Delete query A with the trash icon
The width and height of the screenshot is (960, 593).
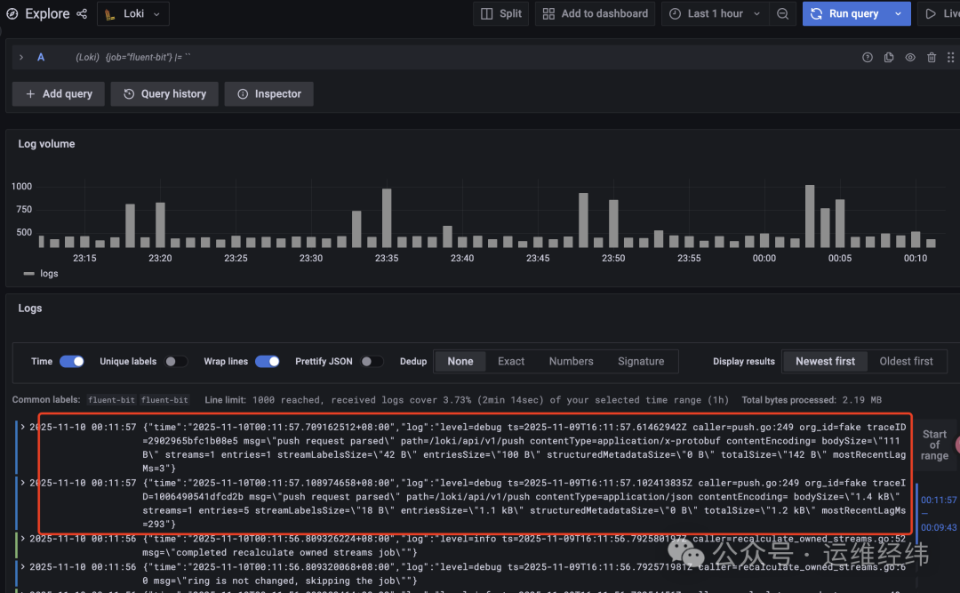(931, 56)
